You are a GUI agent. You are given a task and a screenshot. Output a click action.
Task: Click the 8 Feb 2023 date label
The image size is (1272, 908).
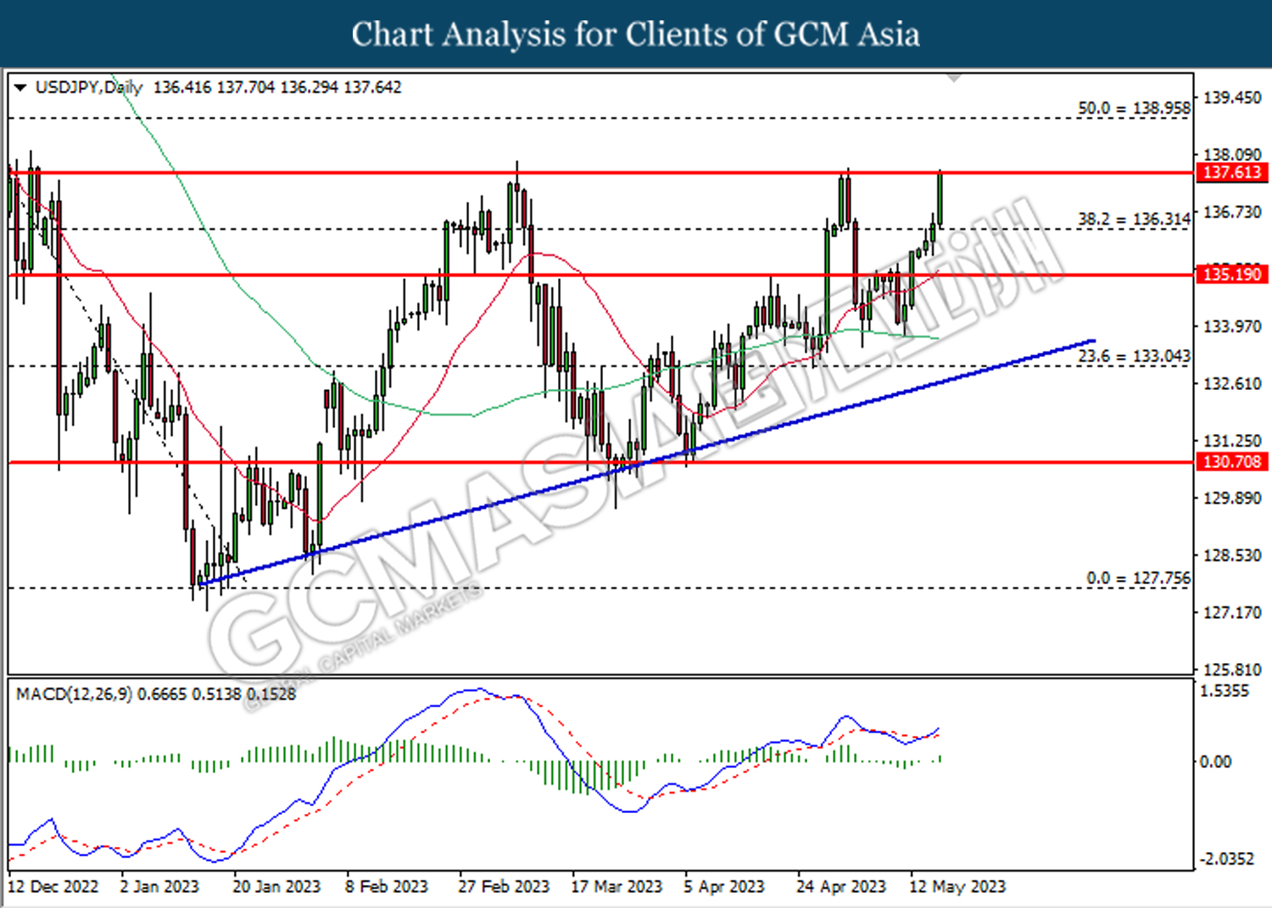pyautogui.click(x=387, y=887)
